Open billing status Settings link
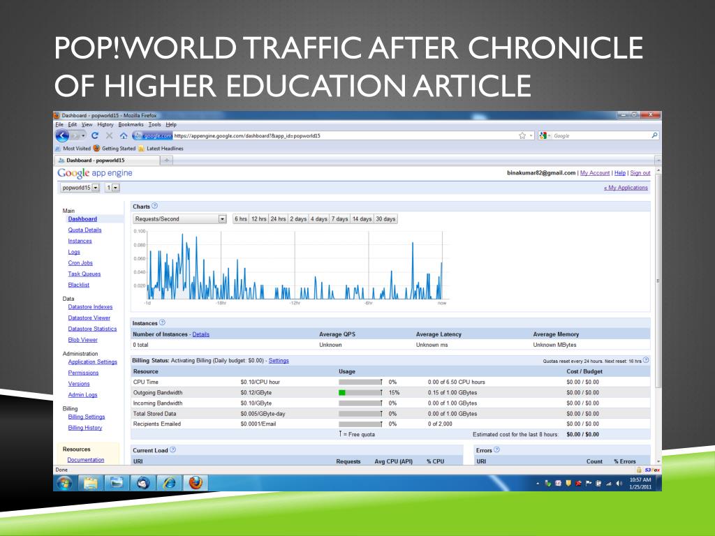This screenshot has height=536, width=715. (x=279, y=361)
